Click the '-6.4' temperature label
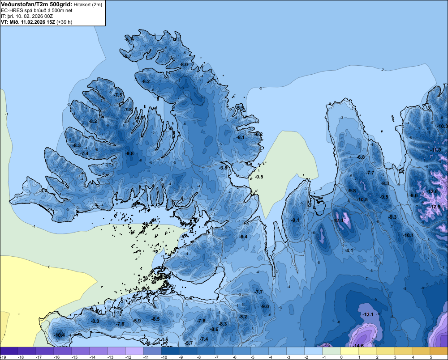This screenshot has height=360, width=448. pos(243,237)
